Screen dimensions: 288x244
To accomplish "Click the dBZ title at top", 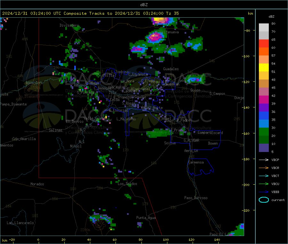I will pyautogui.click(x=144, y=5).
